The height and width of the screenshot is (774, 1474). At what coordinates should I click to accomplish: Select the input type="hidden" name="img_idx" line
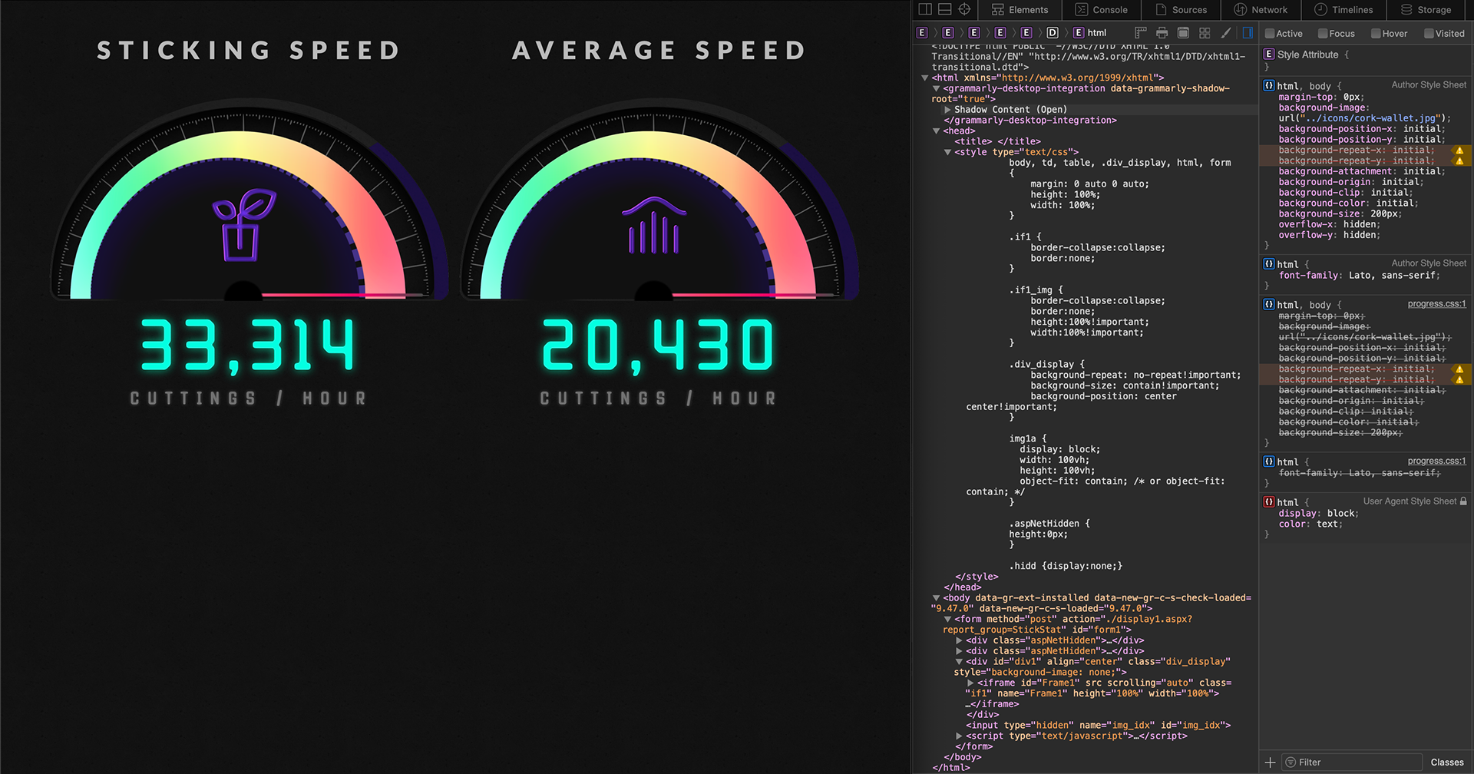pyautogui.click(x=1098, y=725)
